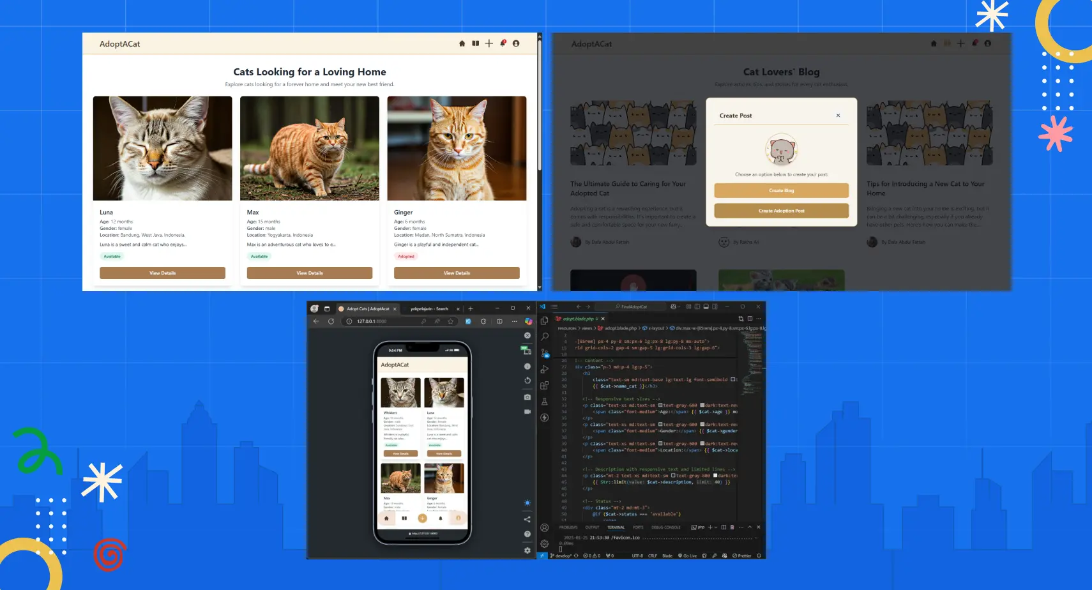Add the page to favorites with the star

pyautogui.click(x=451, y=321)
